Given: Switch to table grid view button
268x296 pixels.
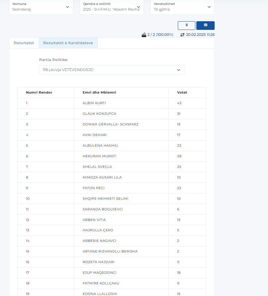Looking at the screenshot, I should (x=205, y=25).
